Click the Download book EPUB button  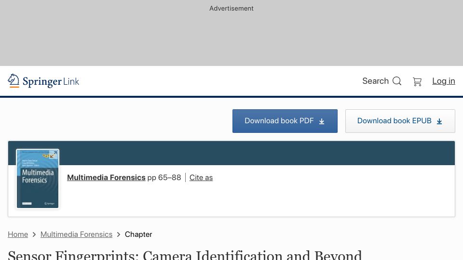pos(400,121)
